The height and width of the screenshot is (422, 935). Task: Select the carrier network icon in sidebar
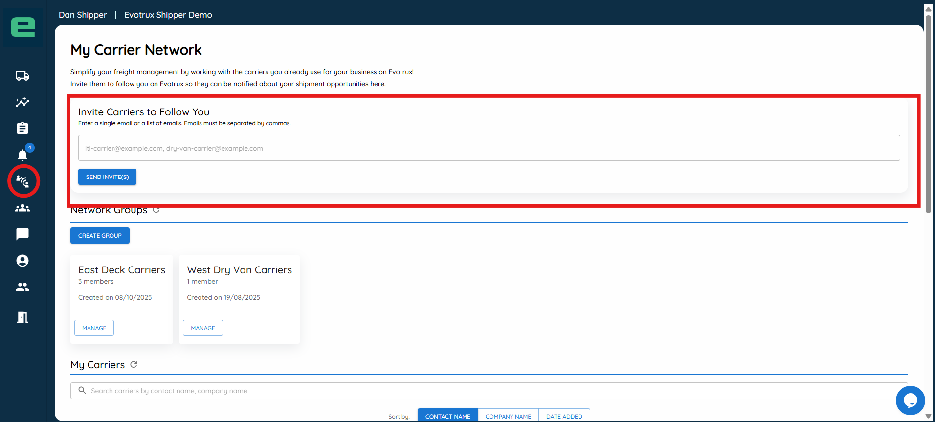(22, 181)
